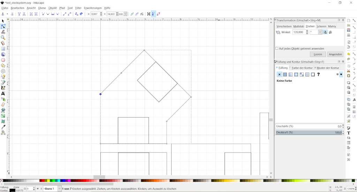Click the rotate clockwise icon in Transformation
Viewport: 357px width, 192px height.
coord(331,32)
